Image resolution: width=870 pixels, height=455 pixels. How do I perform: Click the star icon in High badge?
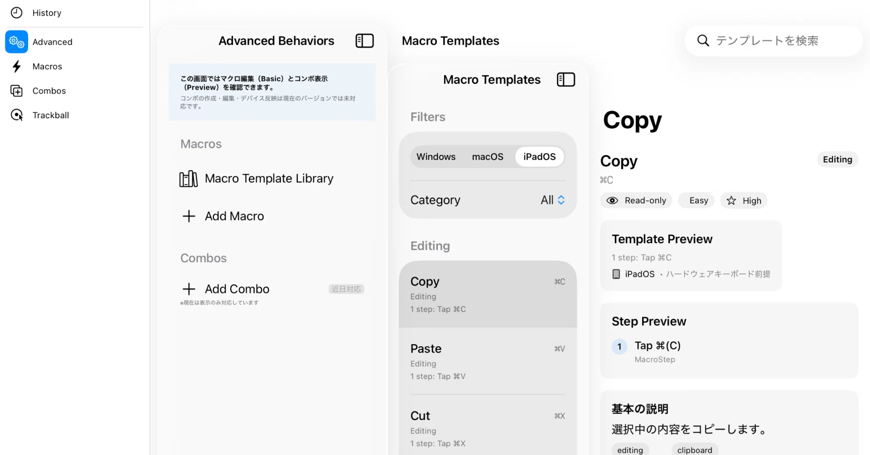(x=731, y=201)
